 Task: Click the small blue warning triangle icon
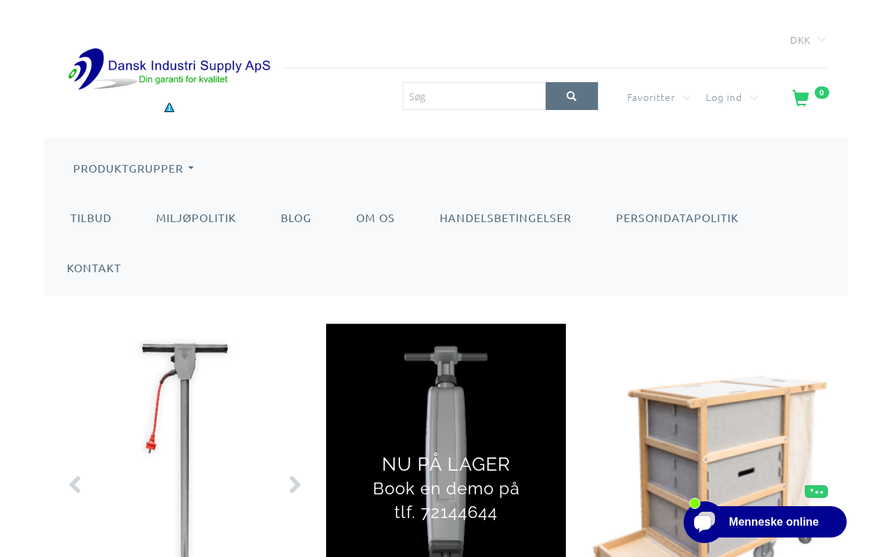[x=169, y=107]
